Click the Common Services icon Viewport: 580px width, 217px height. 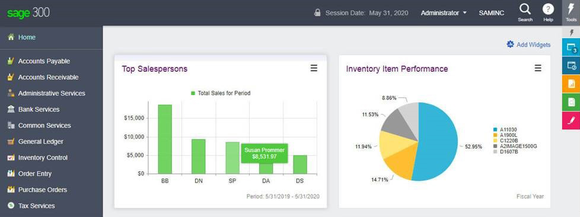(11, 125)
